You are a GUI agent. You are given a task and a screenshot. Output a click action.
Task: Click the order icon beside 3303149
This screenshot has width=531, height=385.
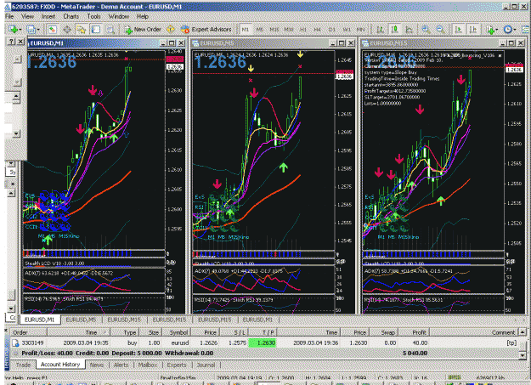tap(15, 343)
